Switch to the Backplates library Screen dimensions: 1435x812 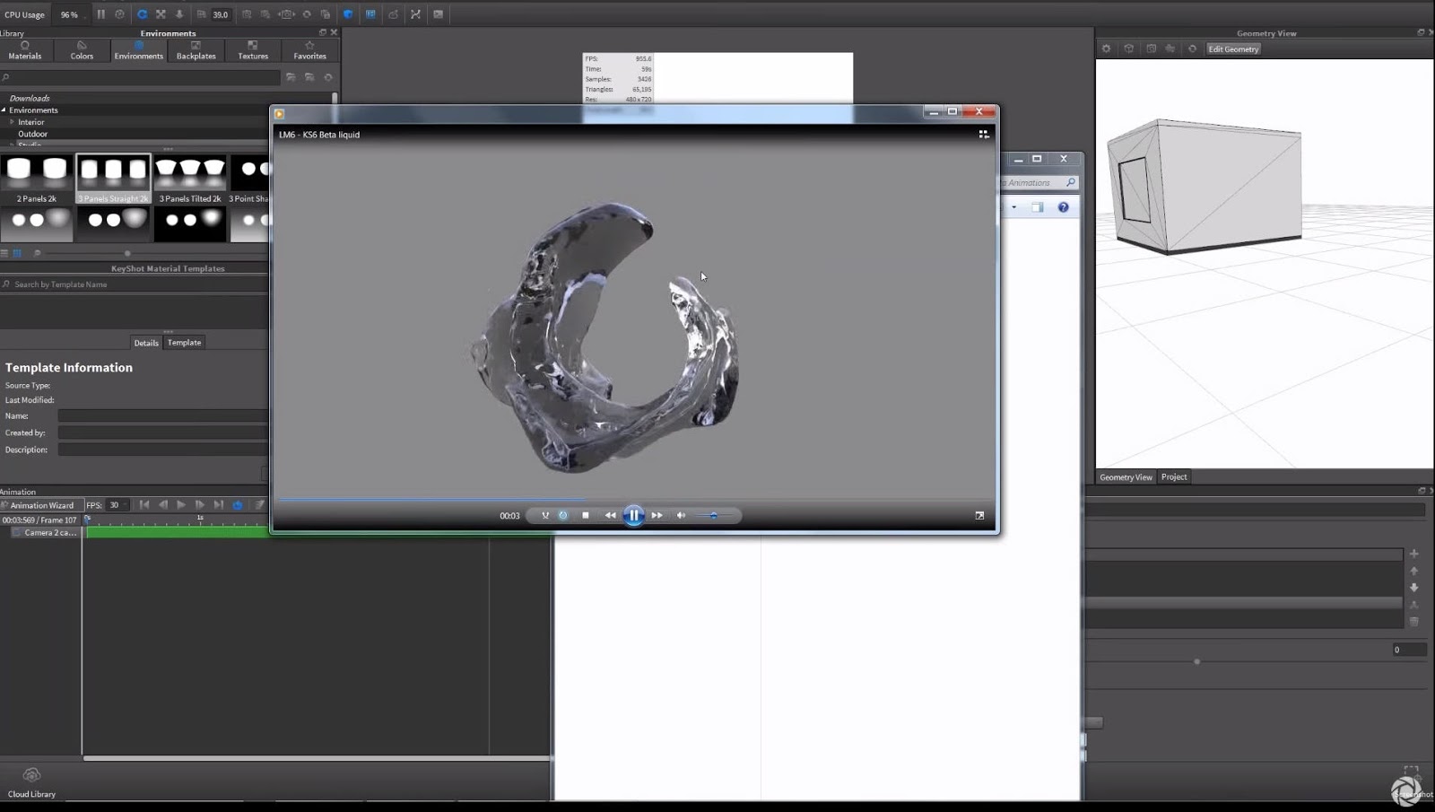coord(196,50)
